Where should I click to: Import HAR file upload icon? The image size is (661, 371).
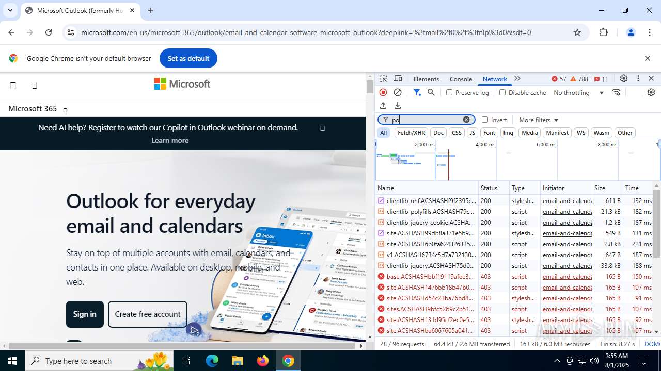(x=383, y=106)
